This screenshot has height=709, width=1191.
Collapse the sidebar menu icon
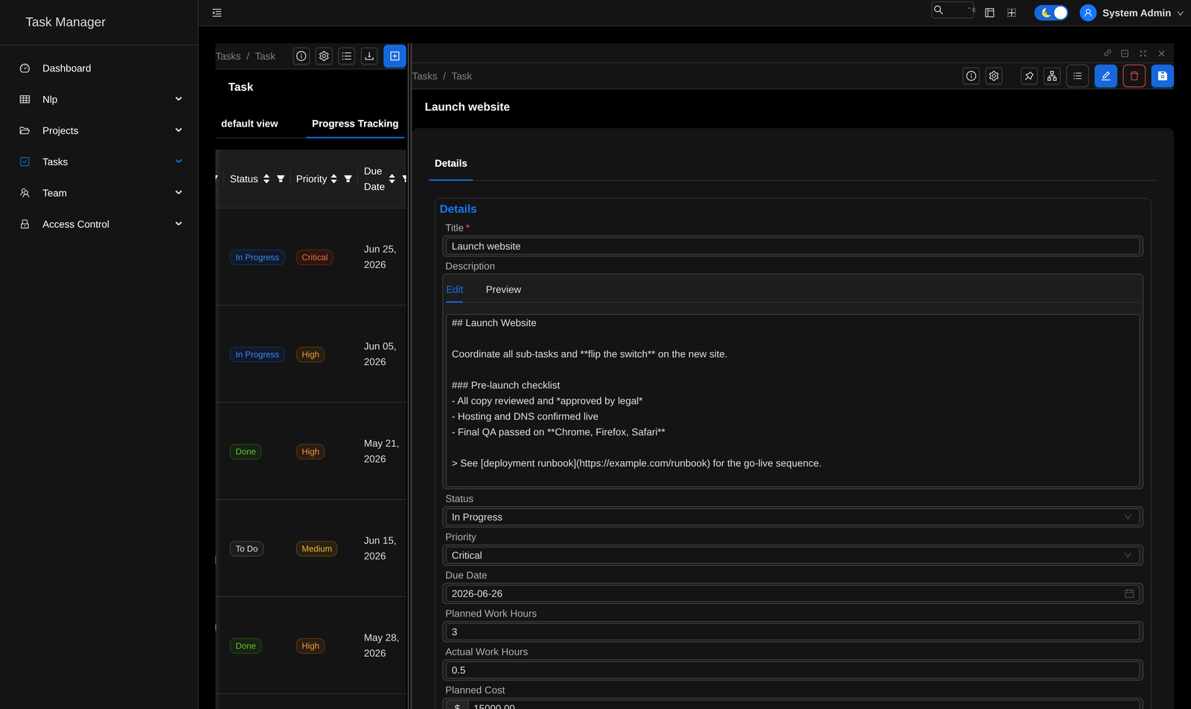click(x=217, y=13)
